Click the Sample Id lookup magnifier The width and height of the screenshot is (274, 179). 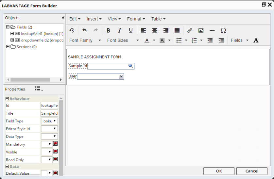point(131,66)
